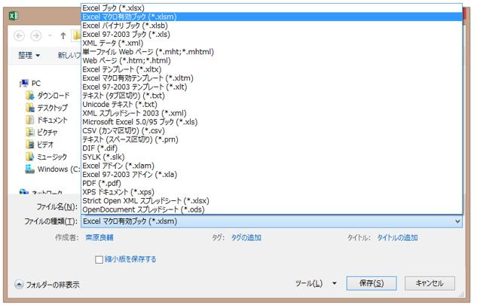Image resolution: width=477 pixels, height=305 pixels.
Task: Choose テキスト (タブ区切り) (*.txt)
Action: pos(272,96)
